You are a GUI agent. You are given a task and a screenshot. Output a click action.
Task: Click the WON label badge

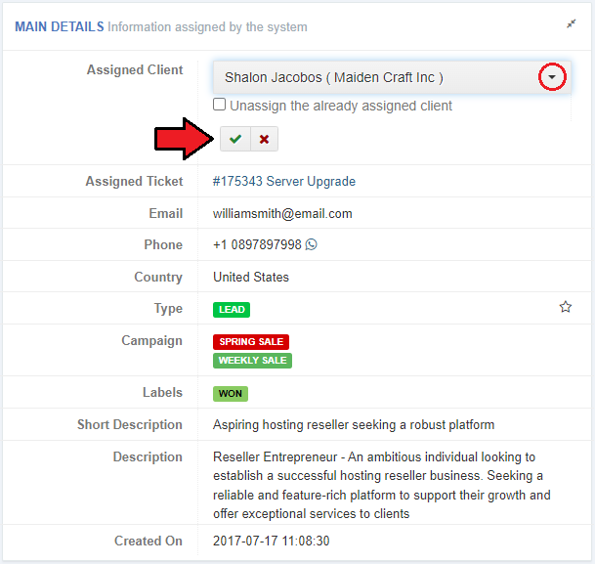coord(231,394)
